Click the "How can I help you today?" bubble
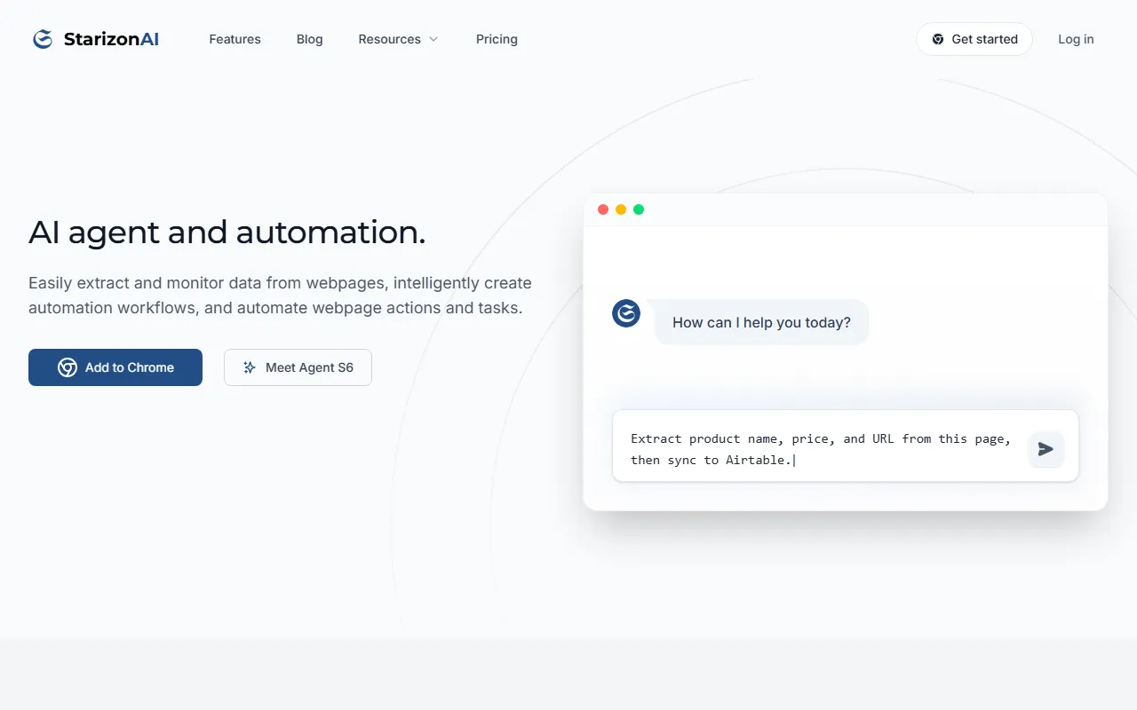 [x=761, y=322]
